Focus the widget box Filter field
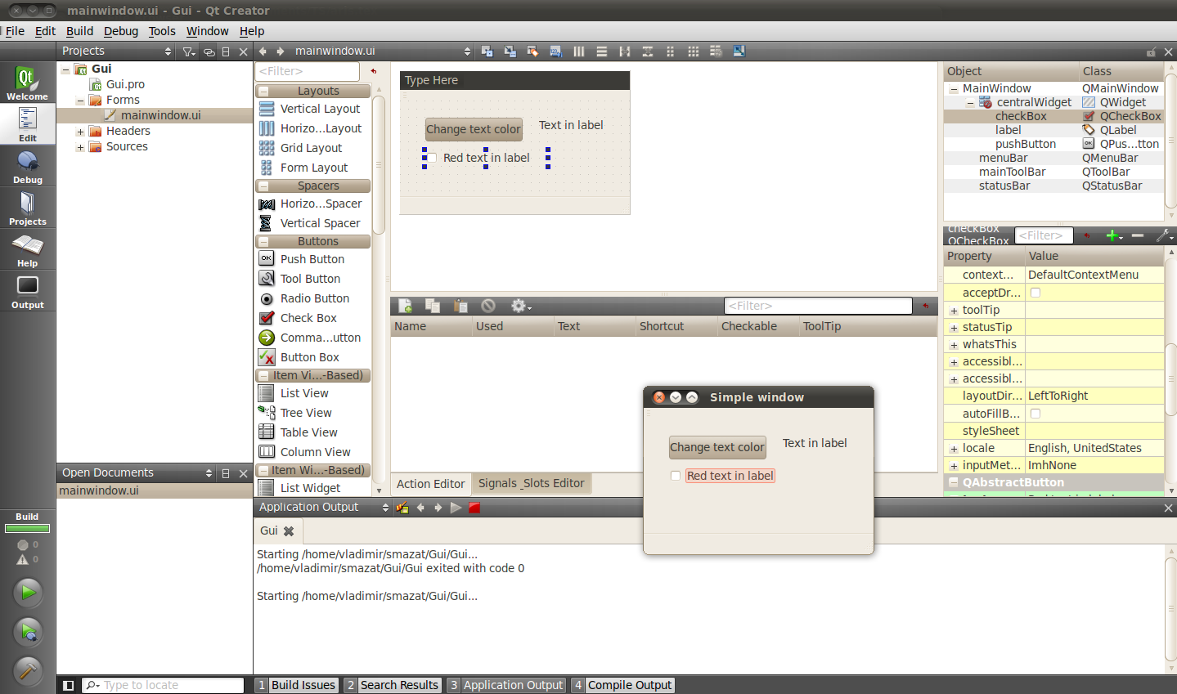Screen dimensions: 1177x694 (x=308, y=71)
